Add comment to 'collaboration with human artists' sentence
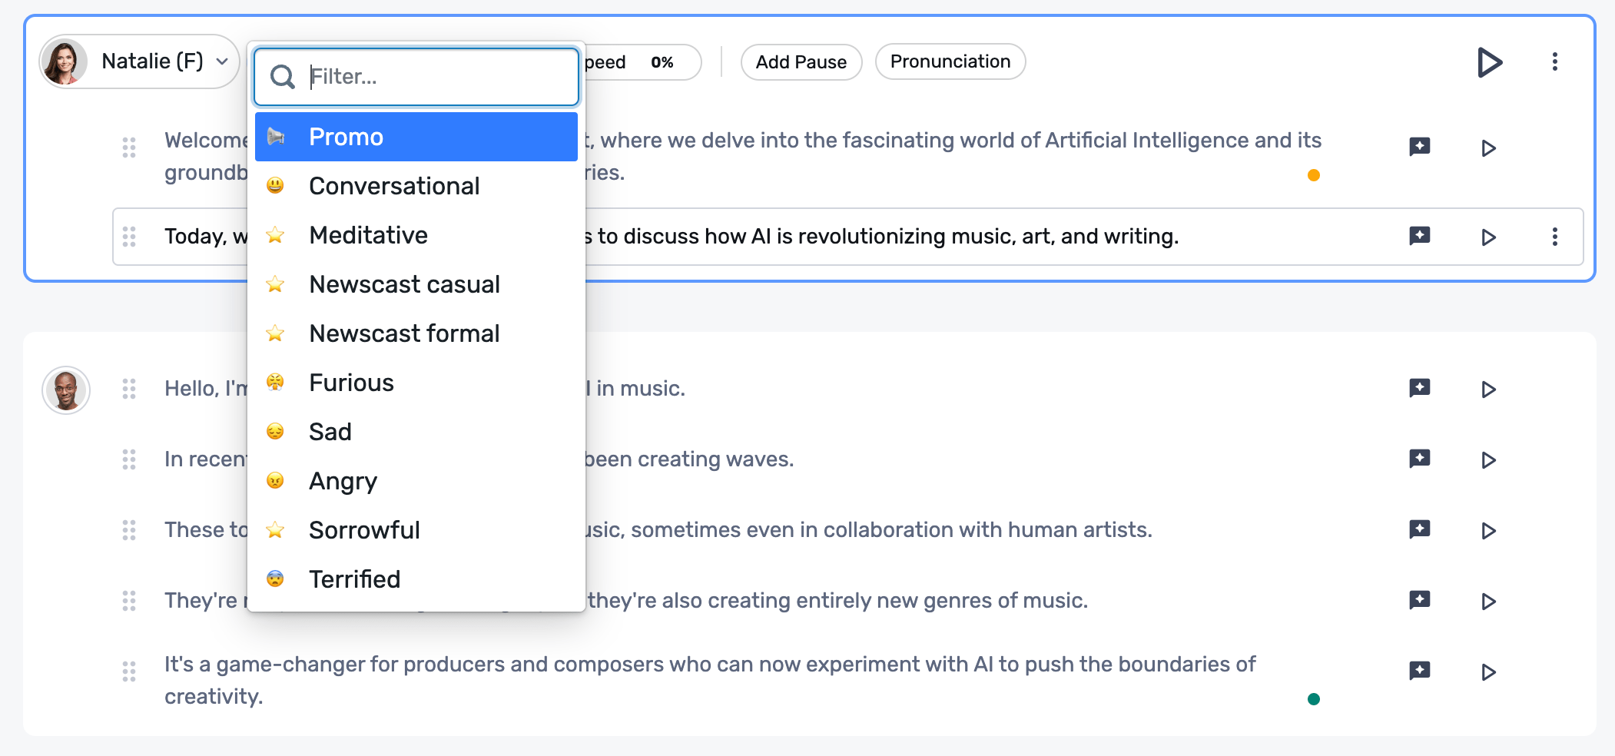 coord(1420,529)
